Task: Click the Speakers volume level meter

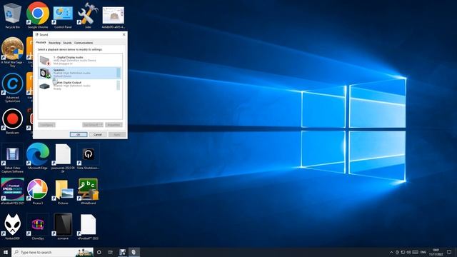Action: (x=119, y=73)
